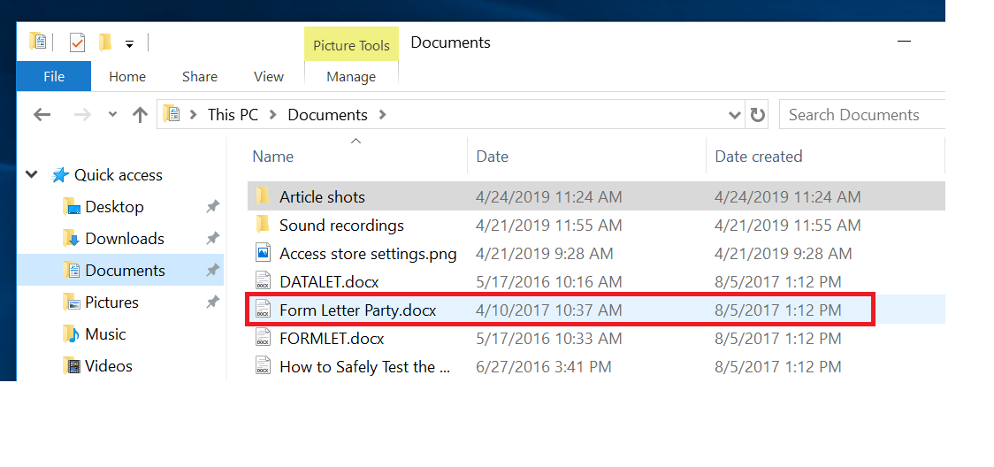Open the Customize Quick Access Toolbar arrow
The height and width of the screenshot is (467, 994).
click(129, 43)
